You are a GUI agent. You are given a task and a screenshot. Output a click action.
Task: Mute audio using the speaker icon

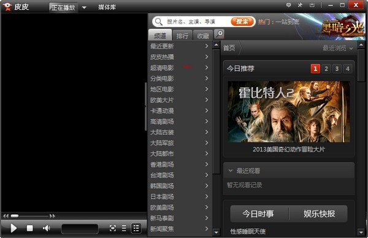[x=47, y=228]
